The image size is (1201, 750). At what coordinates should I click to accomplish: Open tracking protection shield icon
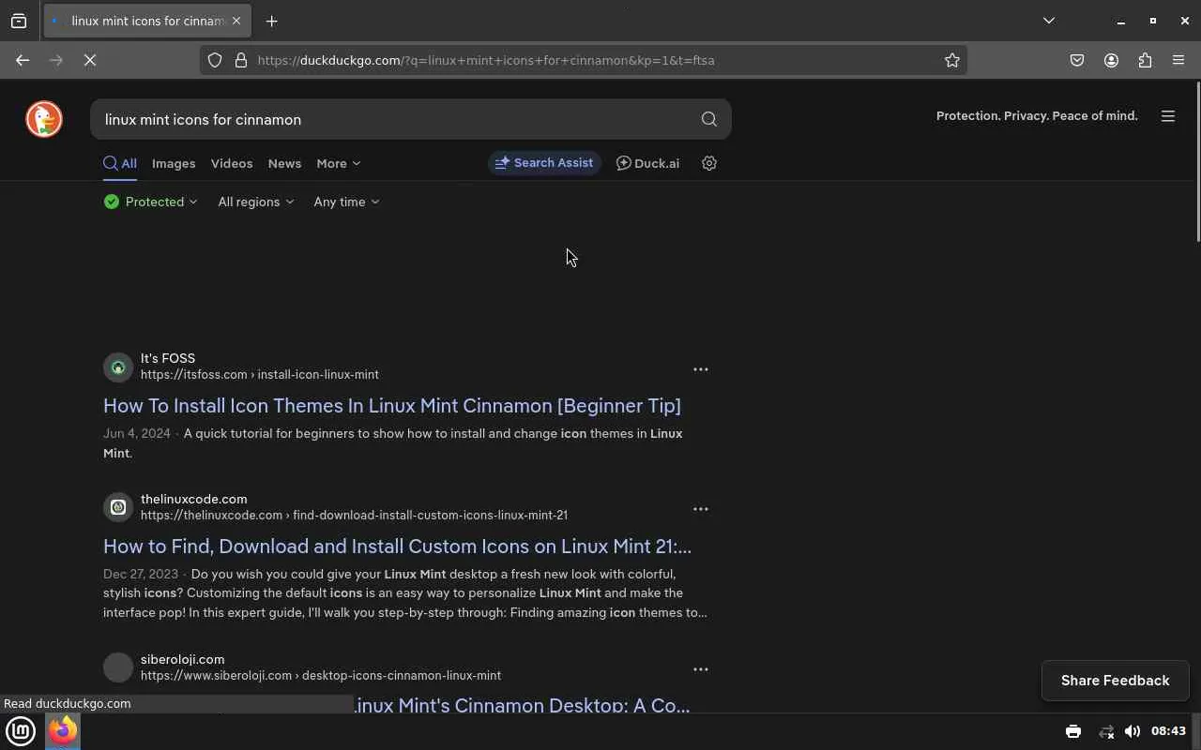pos(215,60)
